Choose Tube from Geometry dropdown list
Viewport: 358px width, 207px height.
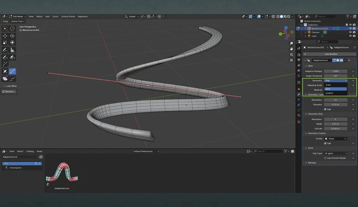click(x=336, y=85)
